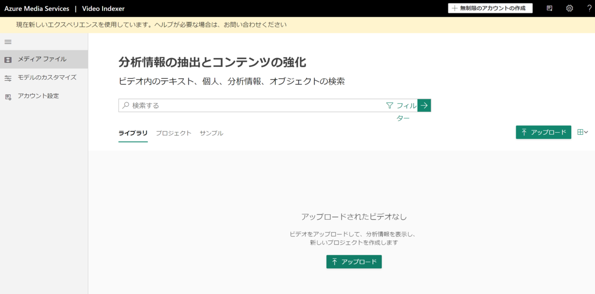Click the magnifier icon in search box

tap(126, 105)
